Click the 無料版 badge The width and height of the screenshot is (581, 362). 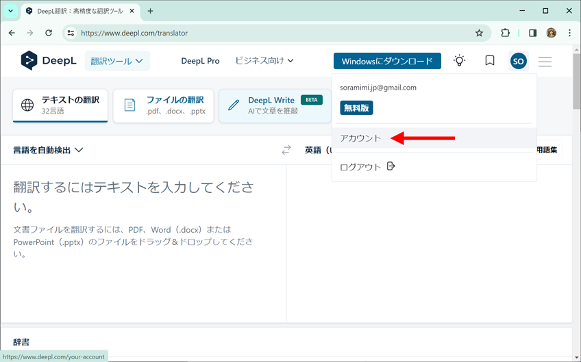tap(356, 108)
